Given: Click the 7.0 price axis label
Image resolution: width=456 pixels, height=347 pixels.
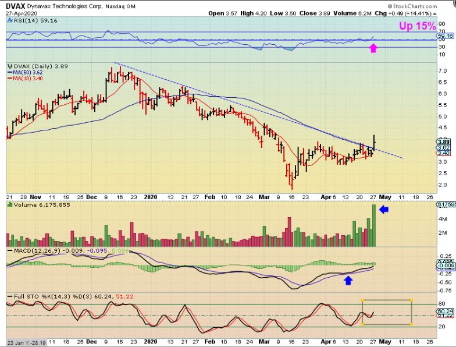Looking at the screenshot, I should (442, 71).
